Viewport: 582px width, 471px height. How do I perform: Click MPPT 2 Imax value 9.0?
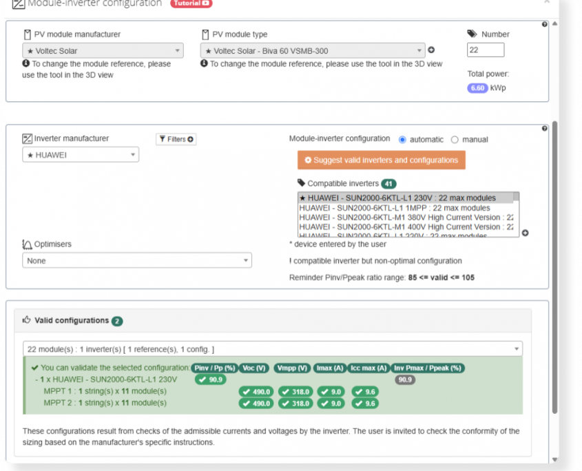point(331,404)
